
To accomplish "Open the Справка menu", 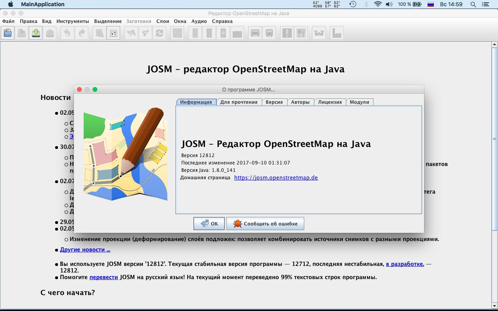I will (x=222, y=21).
